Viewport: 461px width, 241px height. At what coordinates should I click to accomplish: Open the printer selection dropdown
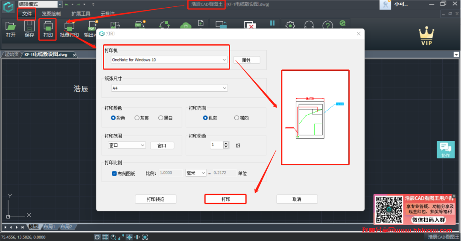point(169,60)
